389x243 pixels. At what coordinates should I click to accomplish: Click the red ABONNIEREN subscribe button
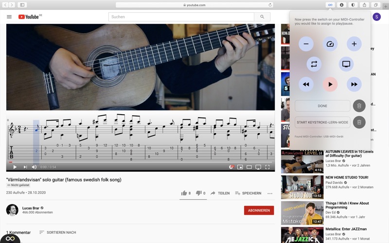(259, 210)
